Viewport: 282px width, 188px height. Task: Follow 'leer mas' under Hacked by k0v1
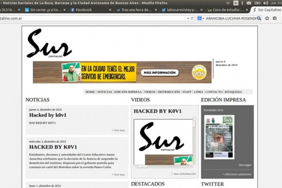coord(118,130)
